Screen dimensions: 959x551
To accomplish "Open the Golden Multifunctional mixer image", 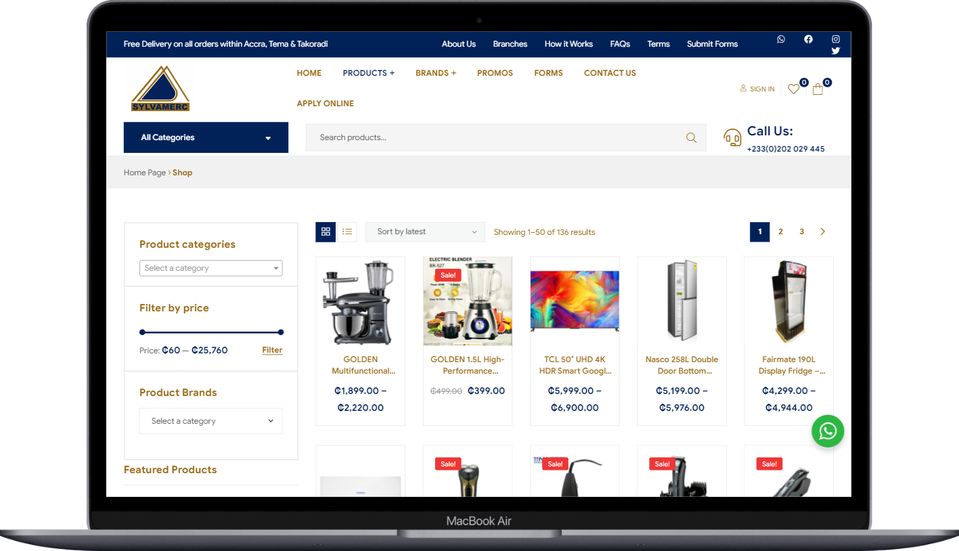I will pos(360,301).
